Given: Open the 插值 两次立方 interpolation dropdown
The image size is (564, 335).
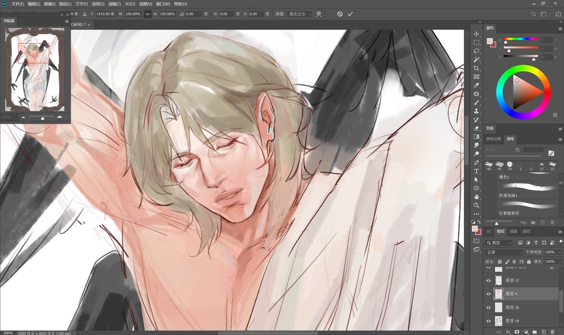Looking at the screenshot, I should click(299, 14).
